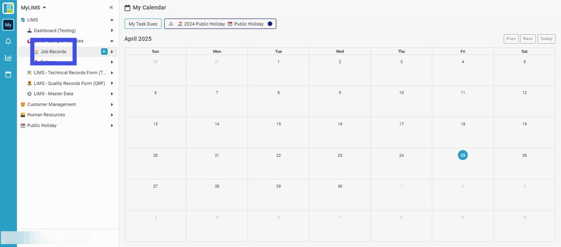Select date 17 in the calendar
This screenshot has width=561, height=247.
pos(401,124)
